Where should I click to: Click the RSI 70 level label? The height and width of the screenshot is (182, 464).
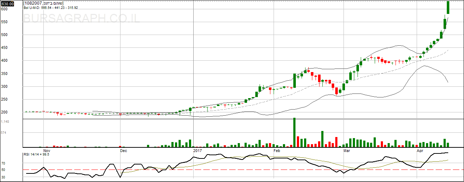point(3,163)
